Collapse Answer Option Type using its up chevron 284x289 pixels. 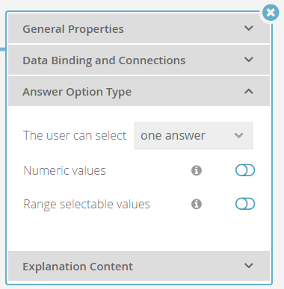[249, 91]
